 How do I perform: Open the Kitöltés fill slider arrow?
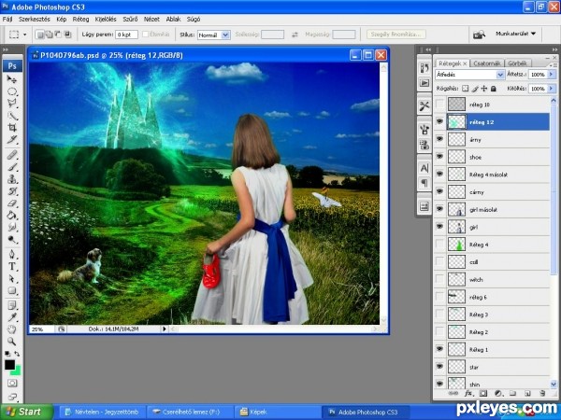(551, 89)
